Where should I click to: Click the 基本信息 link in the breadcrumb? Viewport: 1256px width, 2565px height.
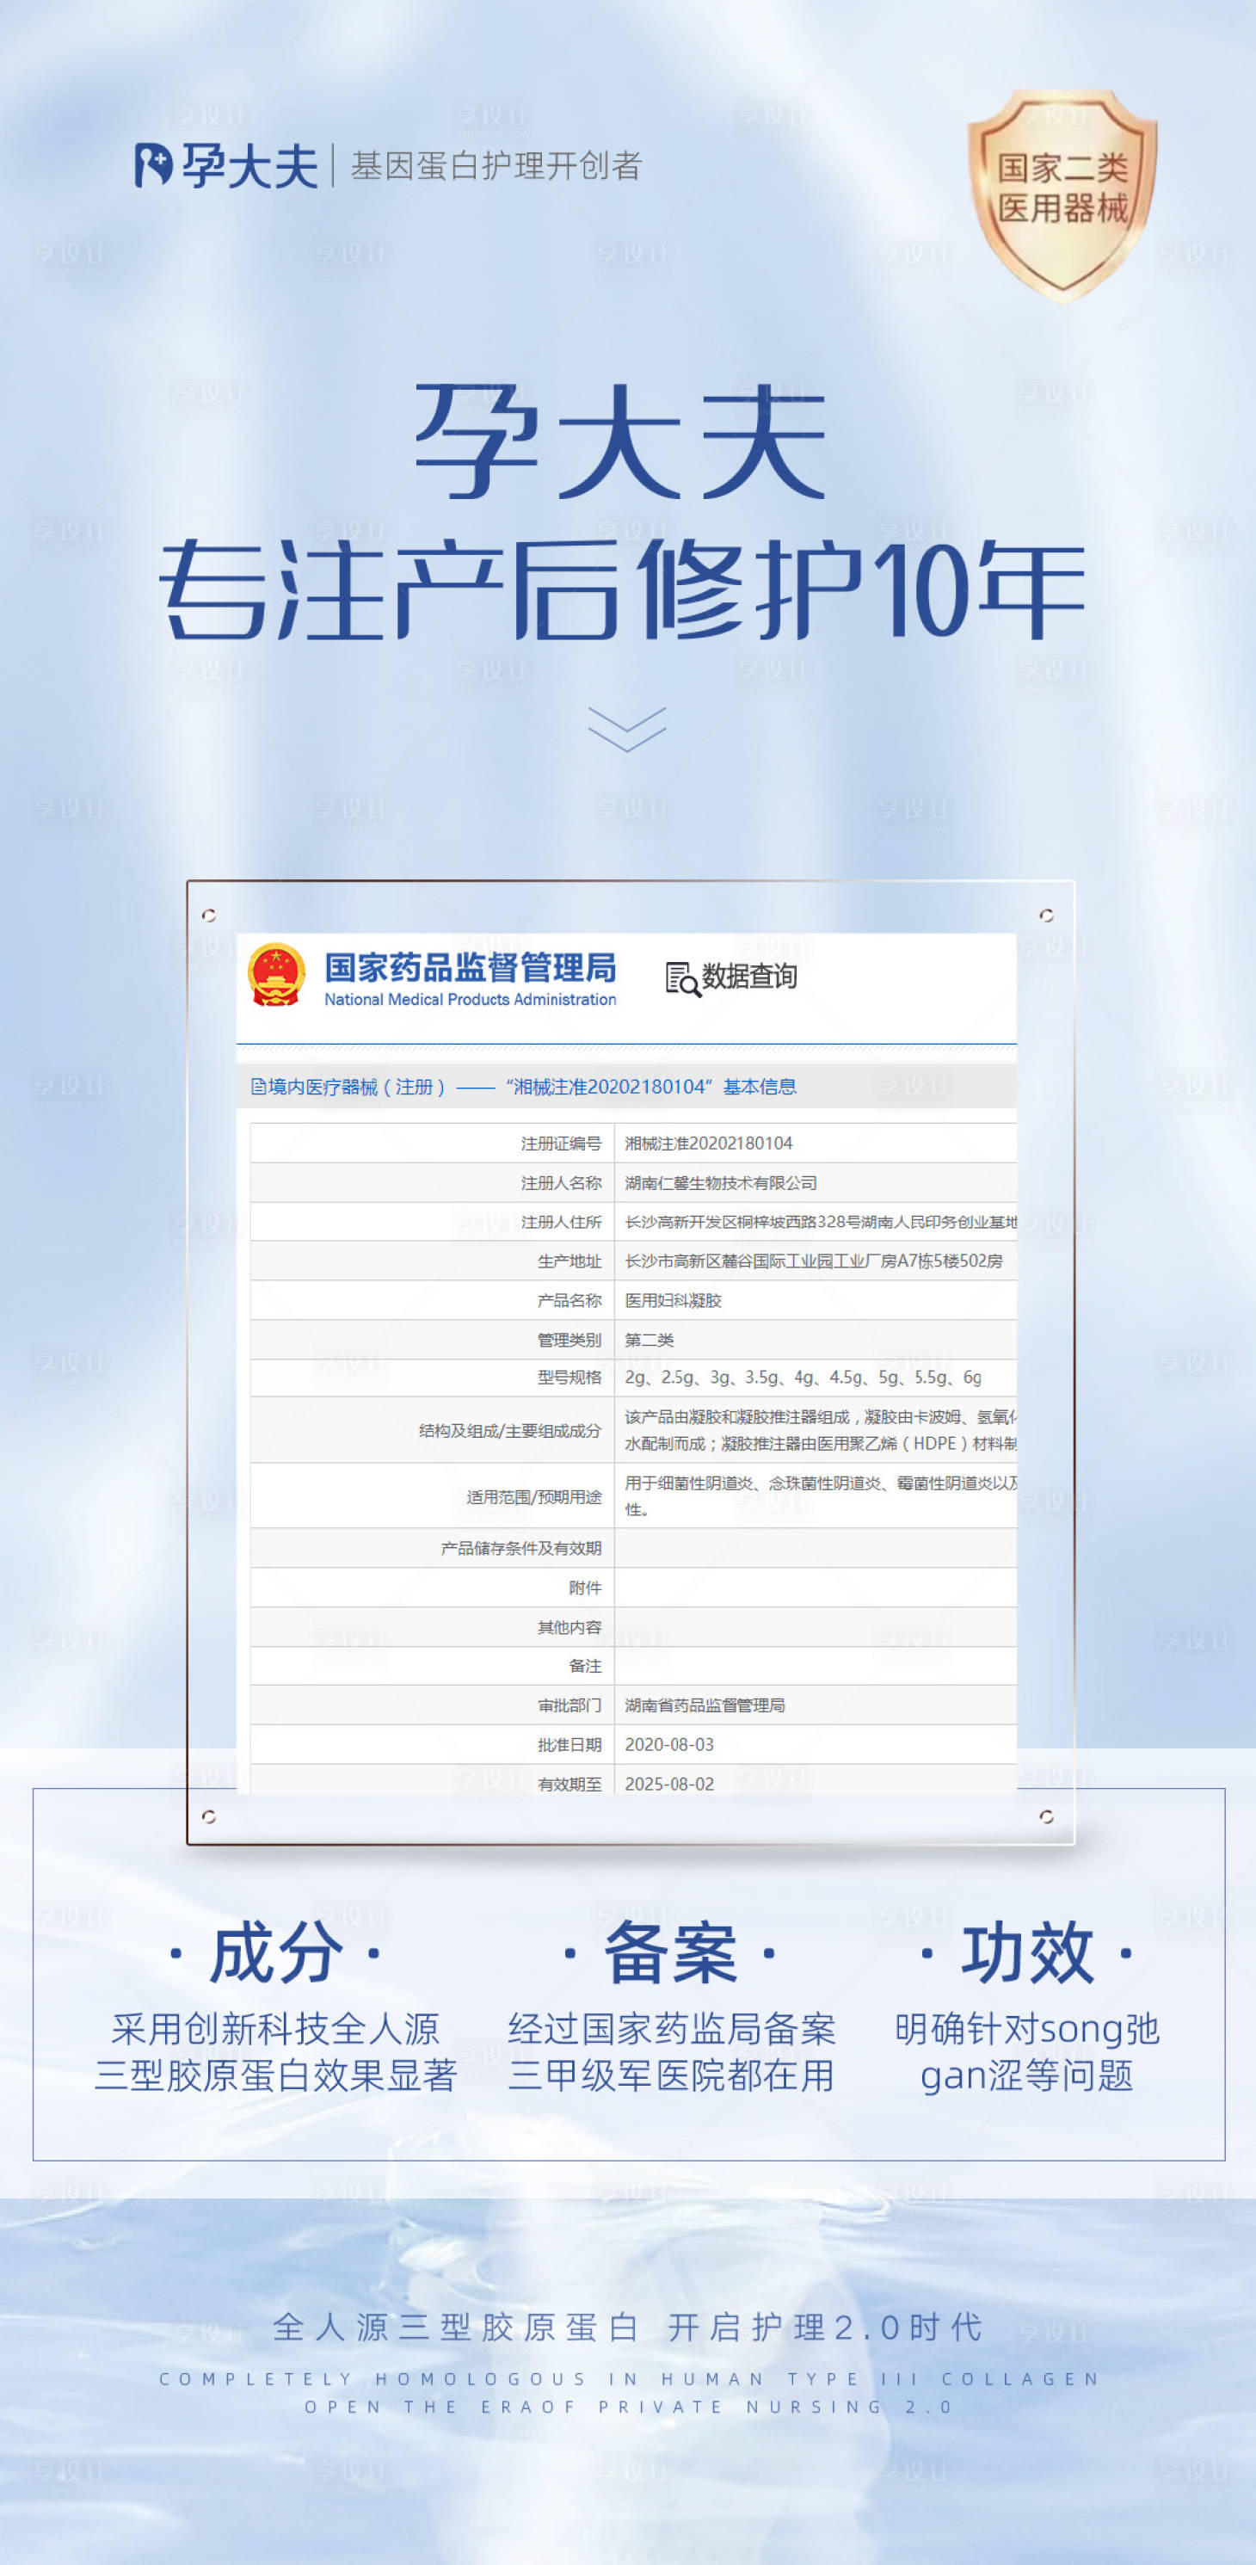pos(760,1087)
